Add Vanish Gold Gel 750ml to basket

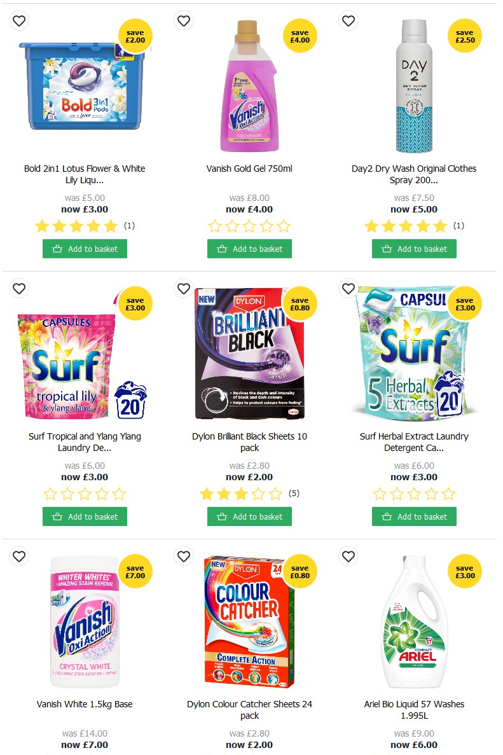[x=249, y=249]
